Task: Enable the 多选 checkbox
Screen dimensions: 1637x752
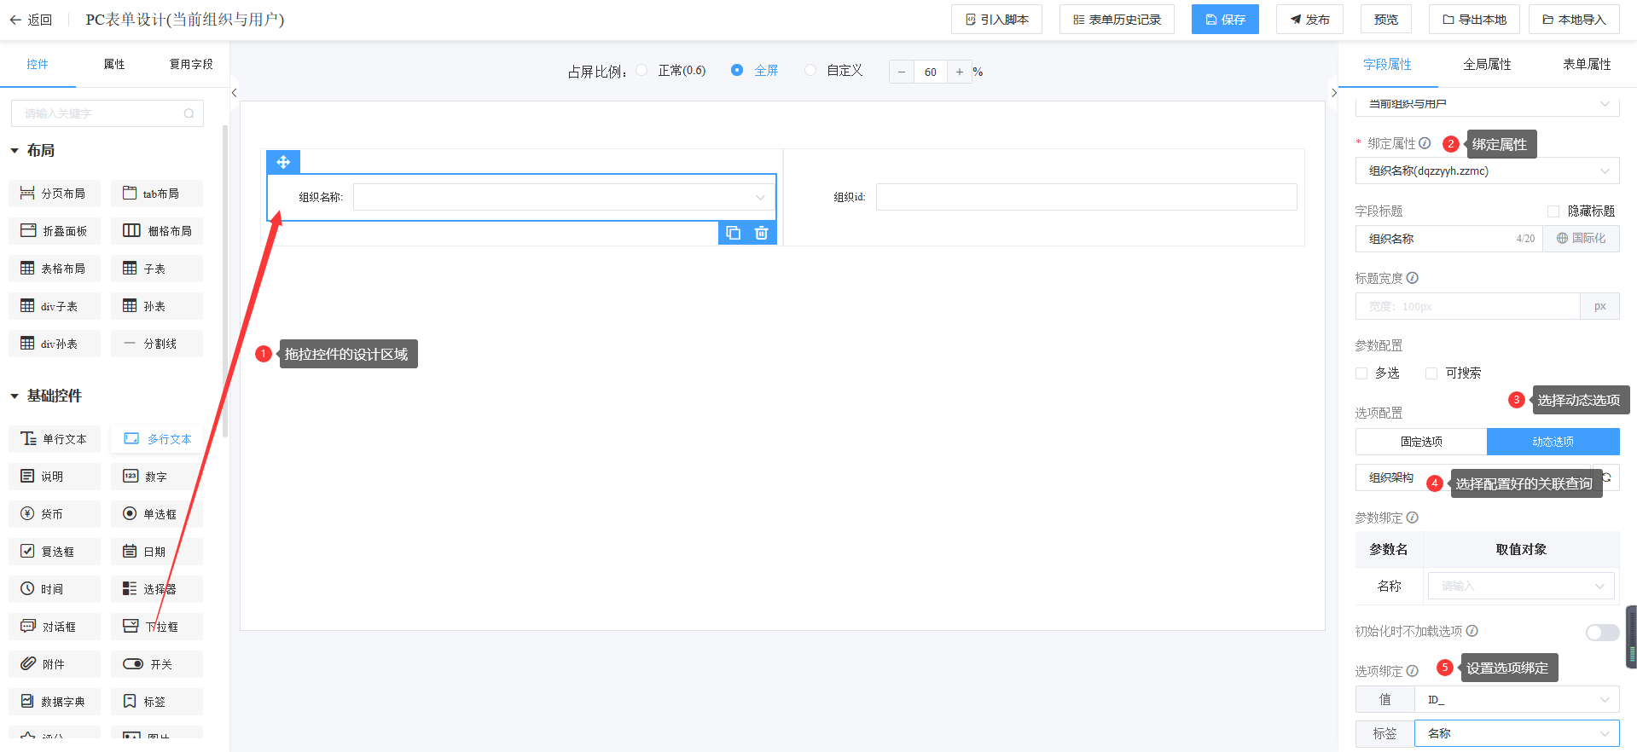Action: pyautogui.click(x=1361, y=373)
